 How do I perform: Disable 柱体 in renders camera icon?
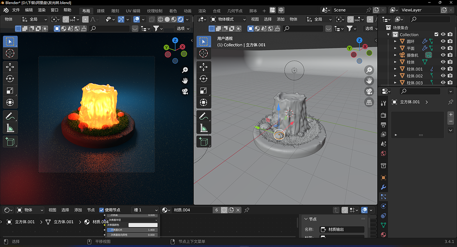coord(450,62)
